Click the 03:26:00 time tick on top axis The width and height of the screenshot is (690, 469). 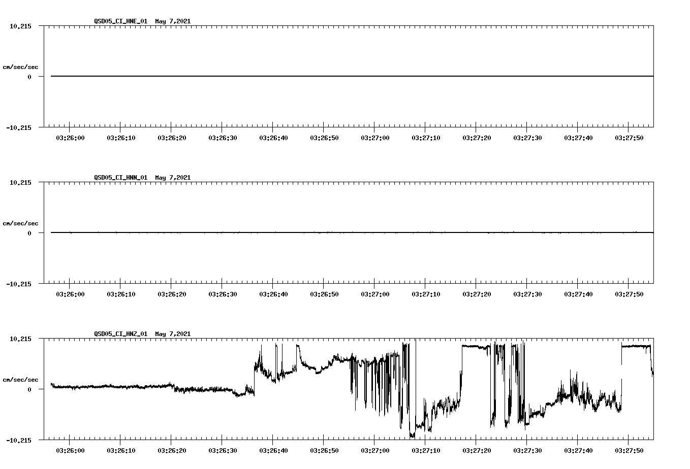coord(71,138)
